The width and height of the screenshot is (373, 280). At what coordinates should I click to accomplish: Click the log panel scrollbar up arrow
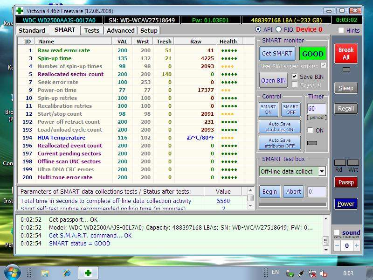(326, 218)
